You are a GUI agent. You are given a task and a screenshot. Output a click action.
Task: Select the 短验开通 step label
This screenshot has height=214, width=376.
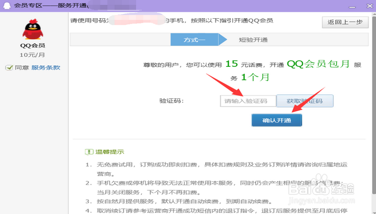click(253, 40)
